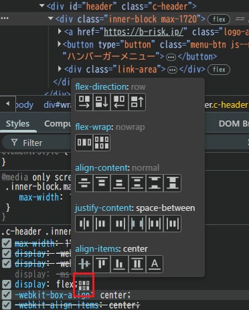
Task: Edit the center value of -webkit-box-align
Action: (x=114, y=295)
